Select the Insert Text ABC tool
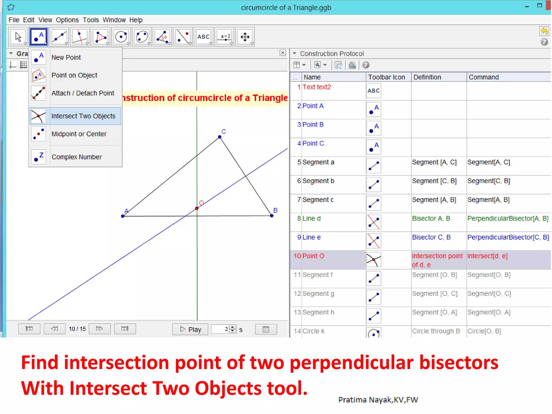 click(203, 37)
